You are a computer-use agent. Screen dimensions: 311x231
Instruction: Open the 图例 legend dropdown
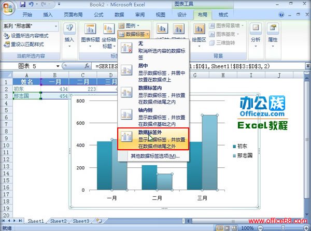point(129,25)
